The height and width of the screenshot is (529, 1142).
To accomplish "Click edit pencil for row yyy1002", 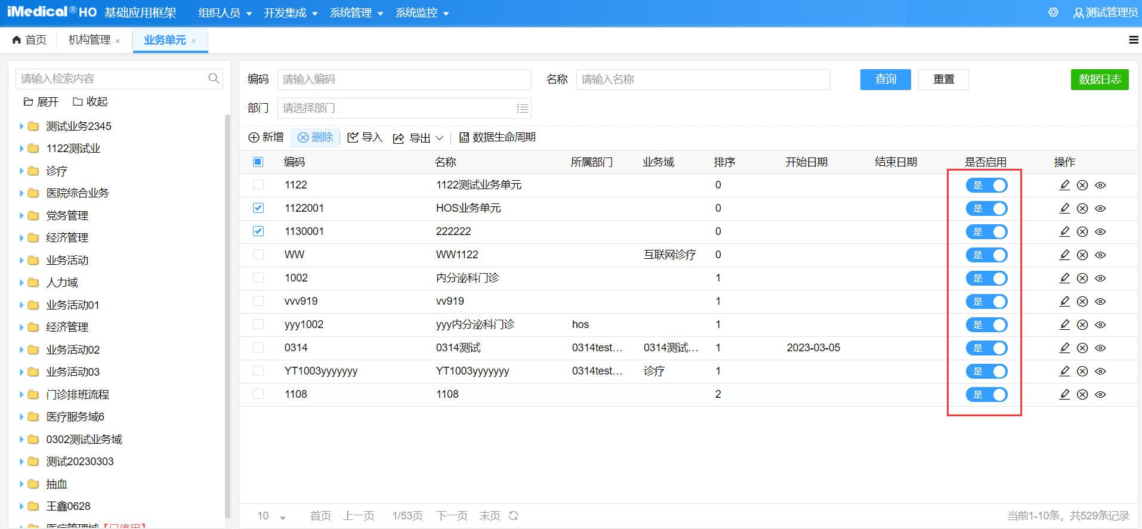I will click(1064, 324).
